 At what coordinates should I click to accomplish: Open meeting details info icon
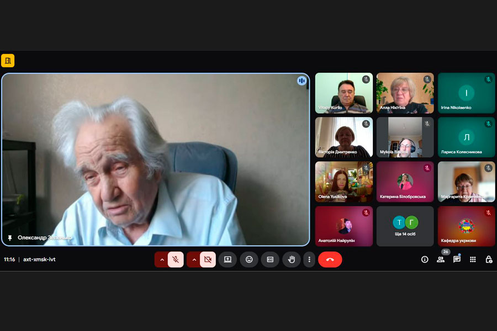[425, 260]
